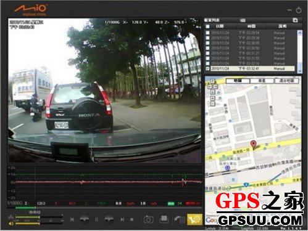Check the first recording at 03:28:54

(x=208, y=33)
